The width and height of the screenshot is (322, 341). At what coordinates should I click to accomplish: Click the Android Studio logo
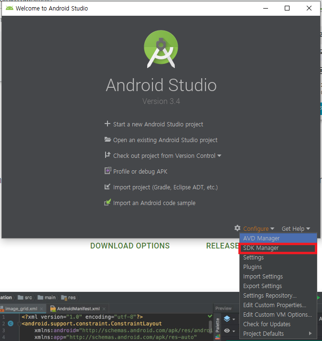pos(161,49)
